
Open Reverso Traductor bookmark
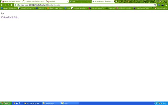point(97,8)
